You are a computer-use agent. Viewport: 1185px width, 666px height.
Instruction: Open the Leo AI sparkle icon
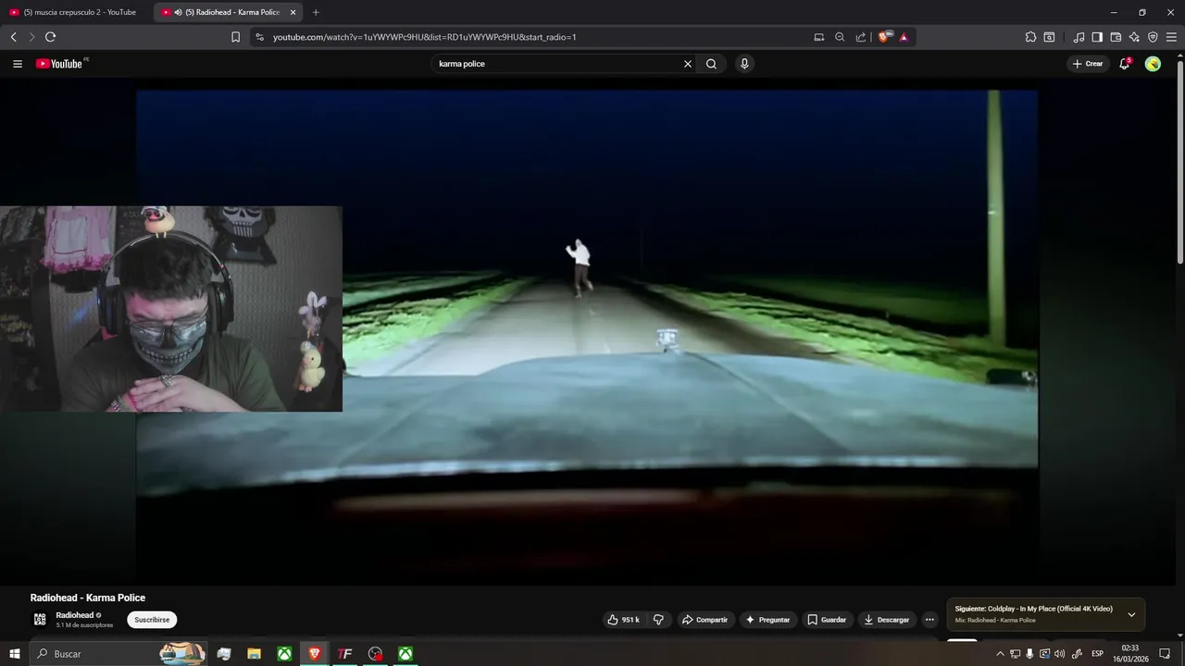tap(1134, 37)
